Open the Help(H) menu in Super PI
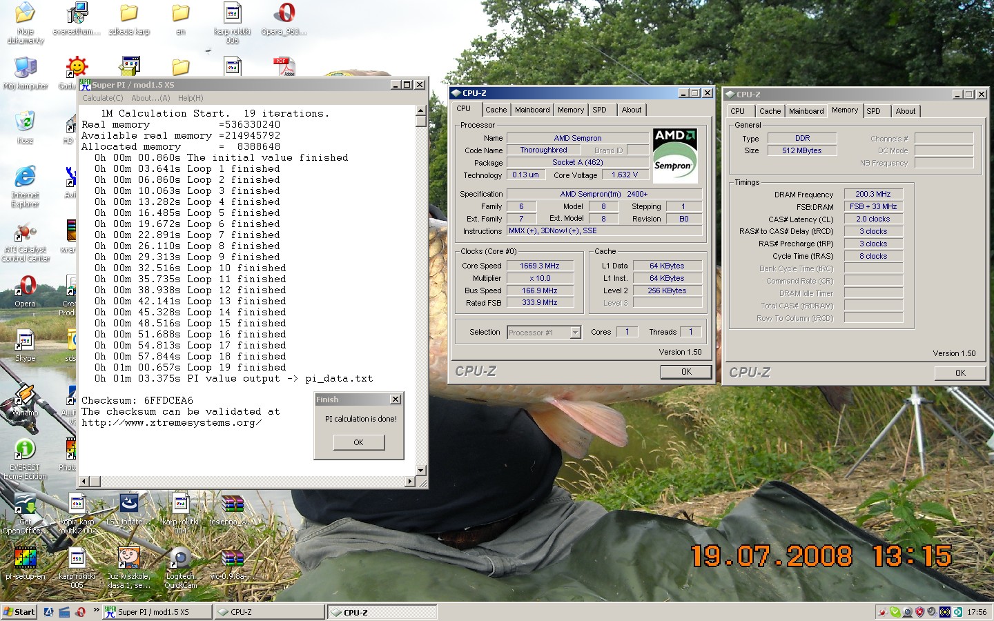Screen dimensions: 994x621 point(191,98)
